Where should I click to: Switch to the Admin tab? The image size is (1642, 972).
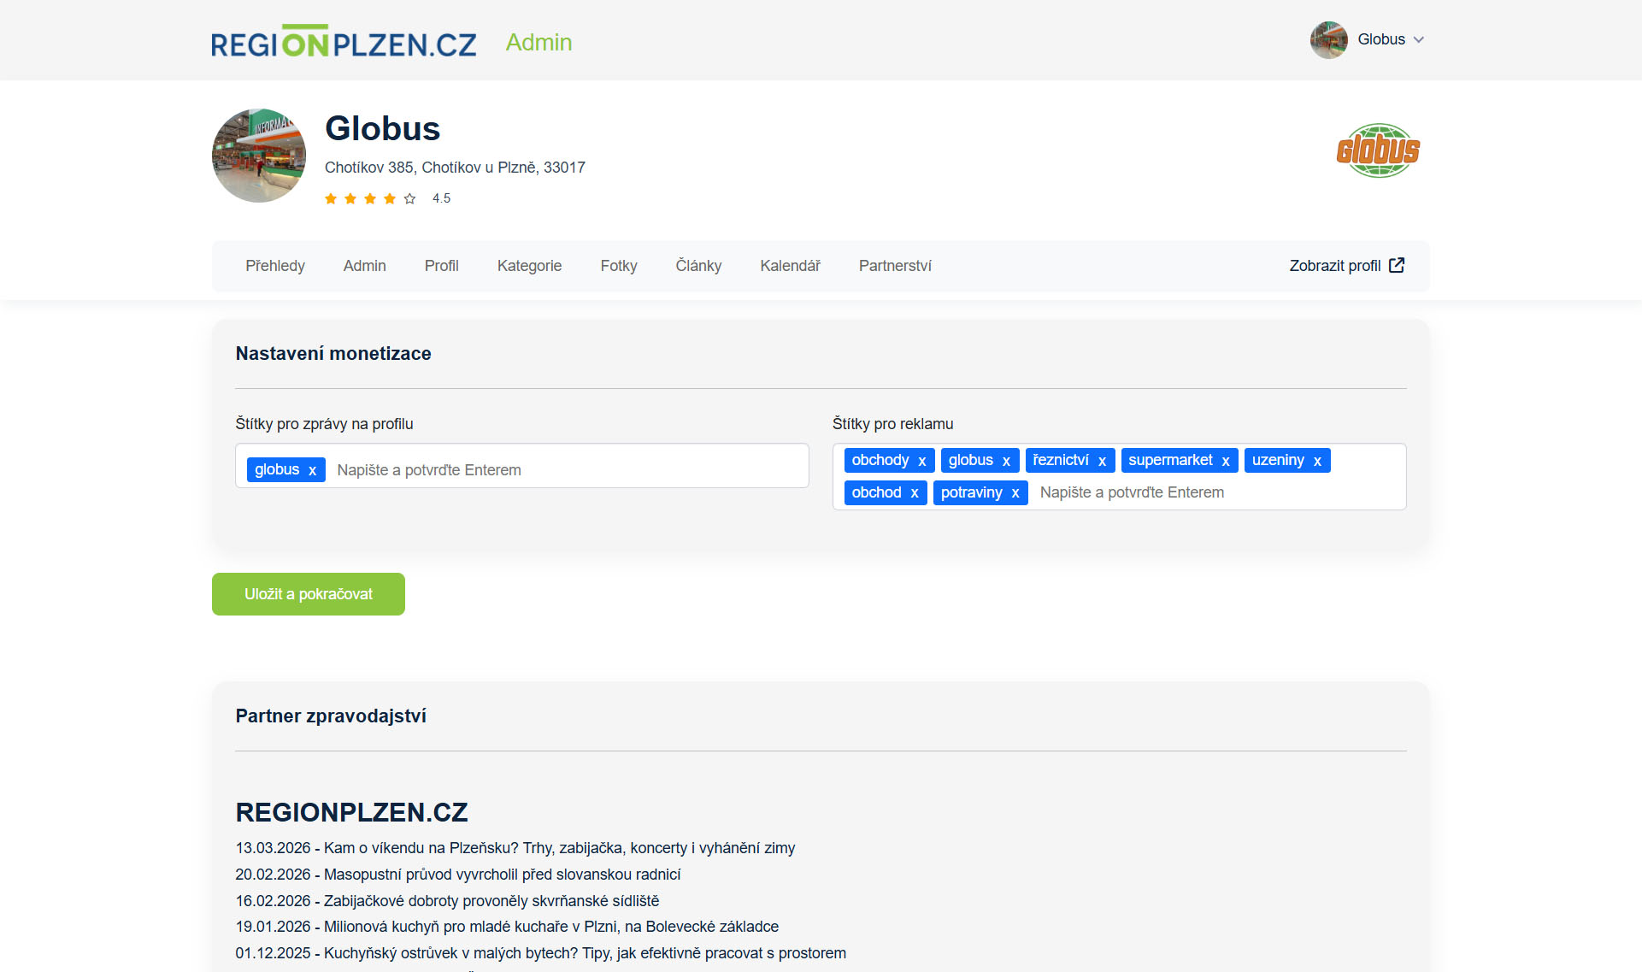coord(365,266)
